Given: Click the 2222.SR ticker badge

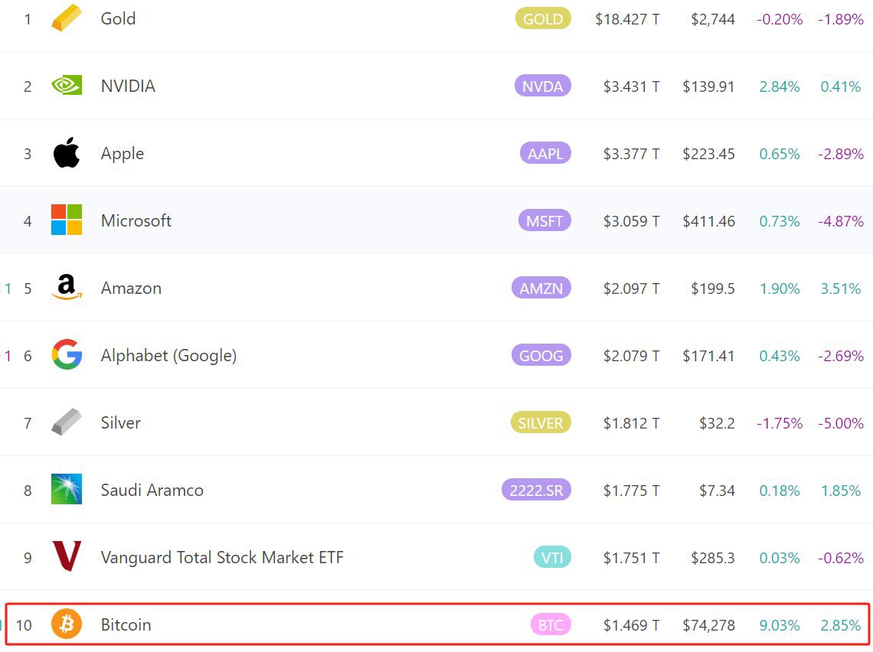Looking at the screenshot, I should pyautogui.click(x=536, y=490).
